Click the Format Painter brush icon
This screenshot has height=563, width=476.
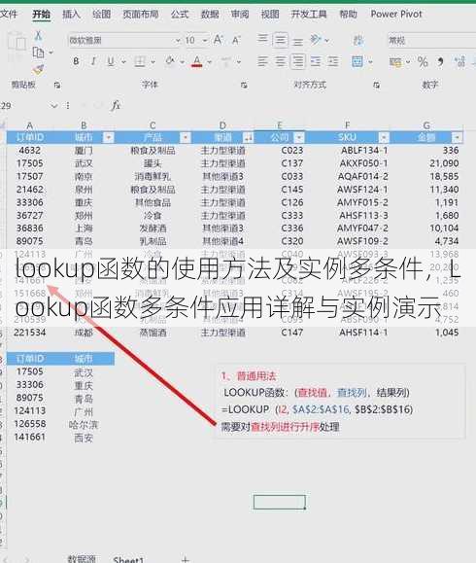[39, 69]
